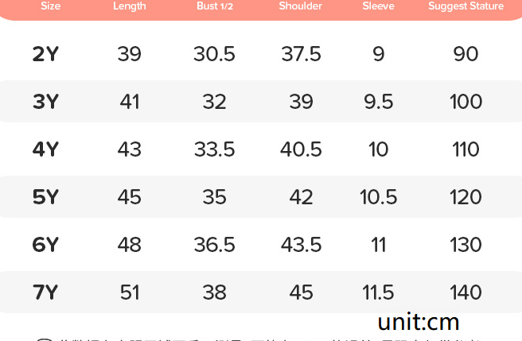Click the 30.5 bust value for 2Y
Screen dimensions: 522x341
tap(214, 54)
